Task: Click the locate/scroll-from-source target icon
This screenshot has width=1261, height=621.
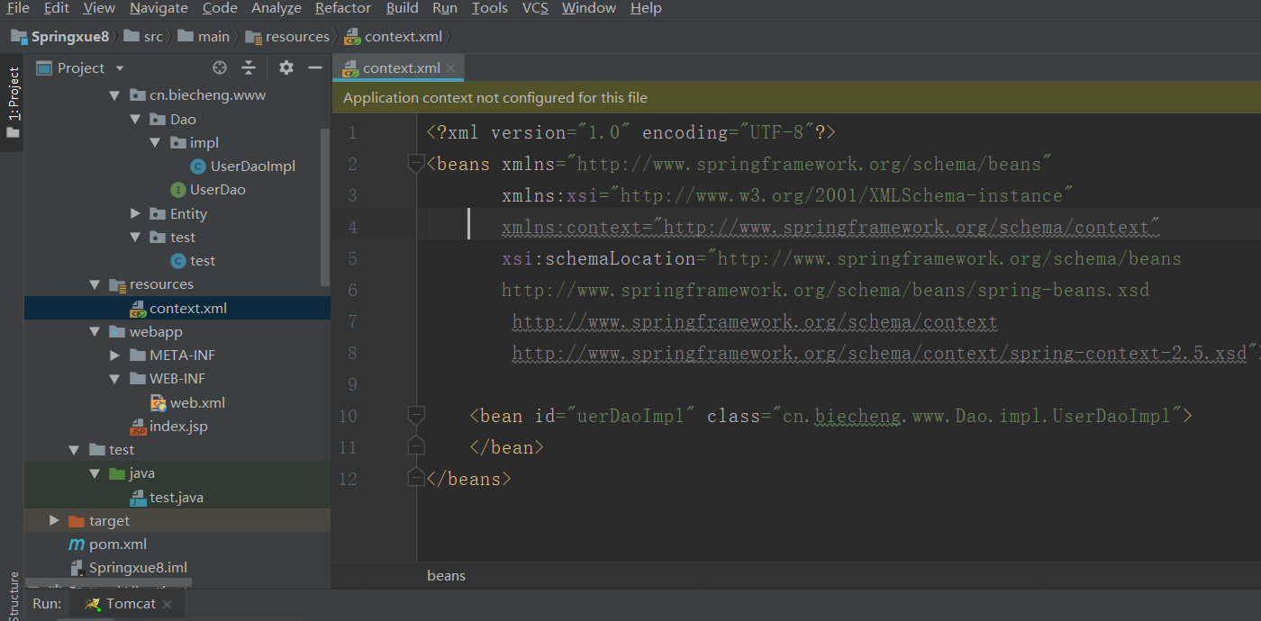Action: point(220,67)
